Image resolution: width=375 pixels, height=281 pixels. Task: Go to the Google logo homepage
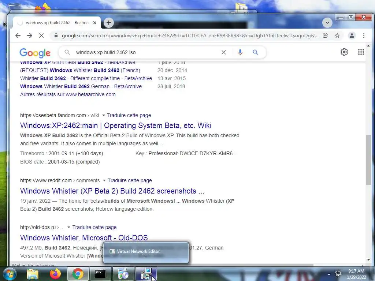(35, 53)
